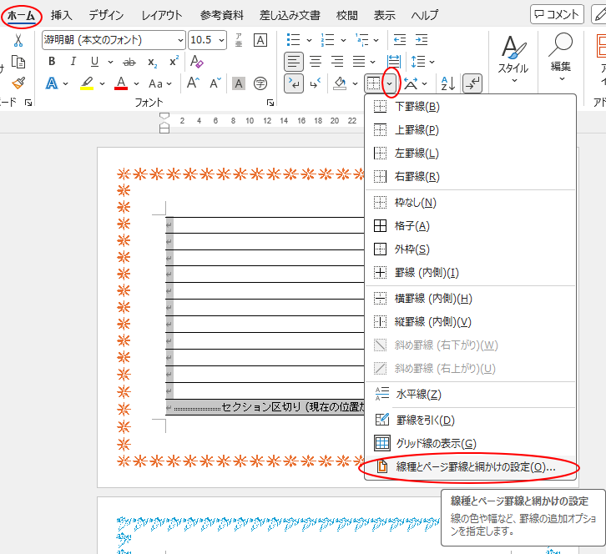Open the Layout (レイアウト) tab
This screenshot has width=606, height=554.
point(162,16)
